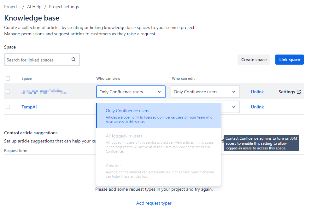The image size is (311, 209).
Task: Go to AI Help breadcrumb
Action: [34, 7]
